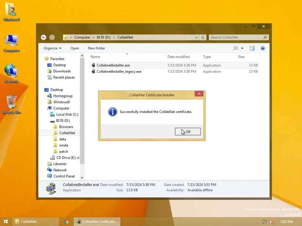Click Computer in the address breadcrumb
The height and width of the screenshot is (226, 302).
click(x=82, y=37)
